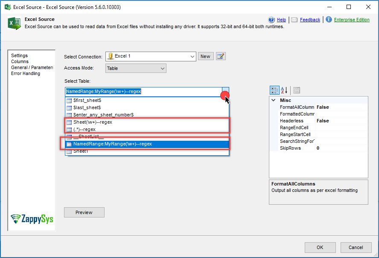This screenshot has width=379, height=258.
Task: Select the RangeStartCell property row
Action: [318, 134]
